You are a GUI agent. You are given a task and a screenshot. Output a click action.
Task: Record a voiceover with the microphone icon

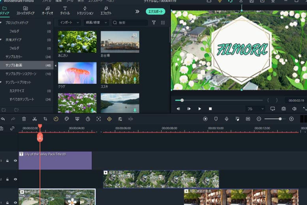click(x=227, y=119)
